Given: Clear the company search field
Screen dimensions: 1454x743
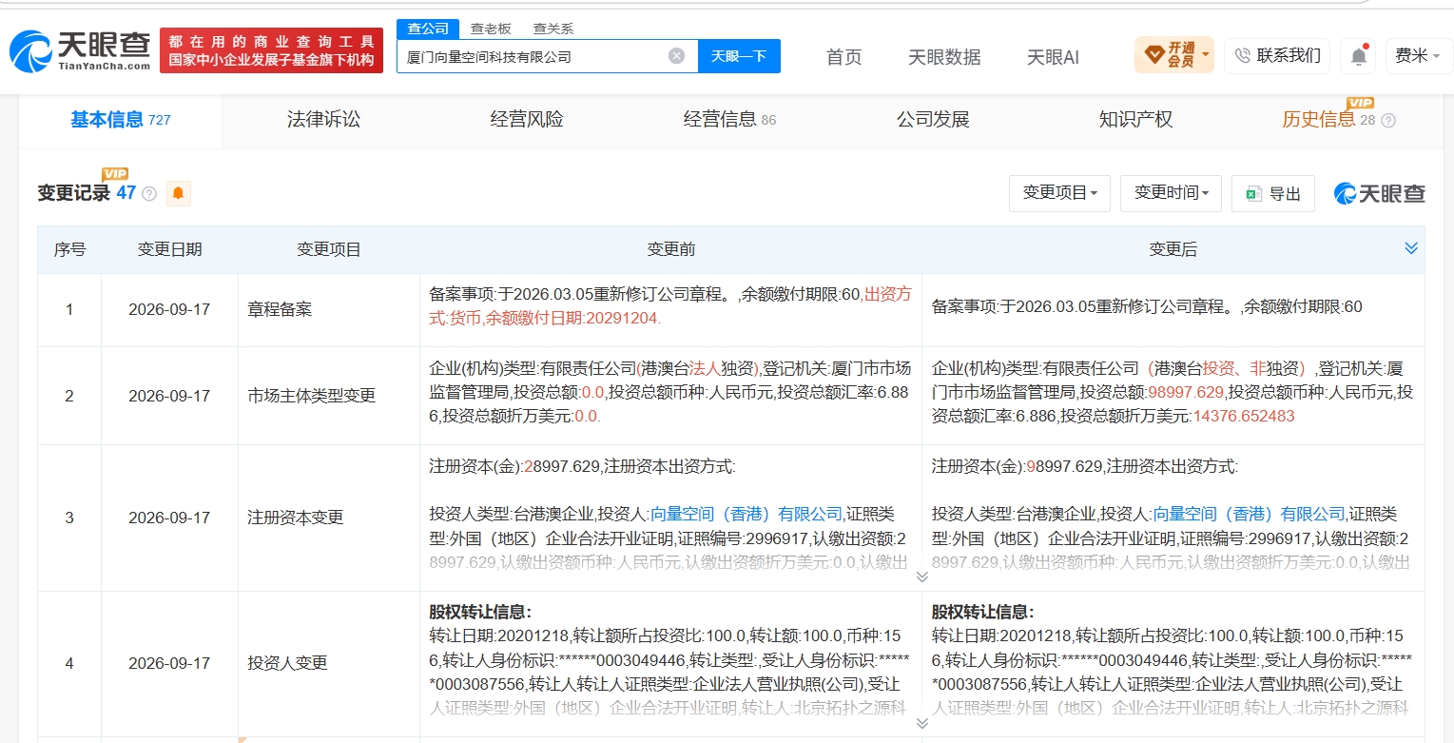Looking at the screenshot, I should click(676, 56).
